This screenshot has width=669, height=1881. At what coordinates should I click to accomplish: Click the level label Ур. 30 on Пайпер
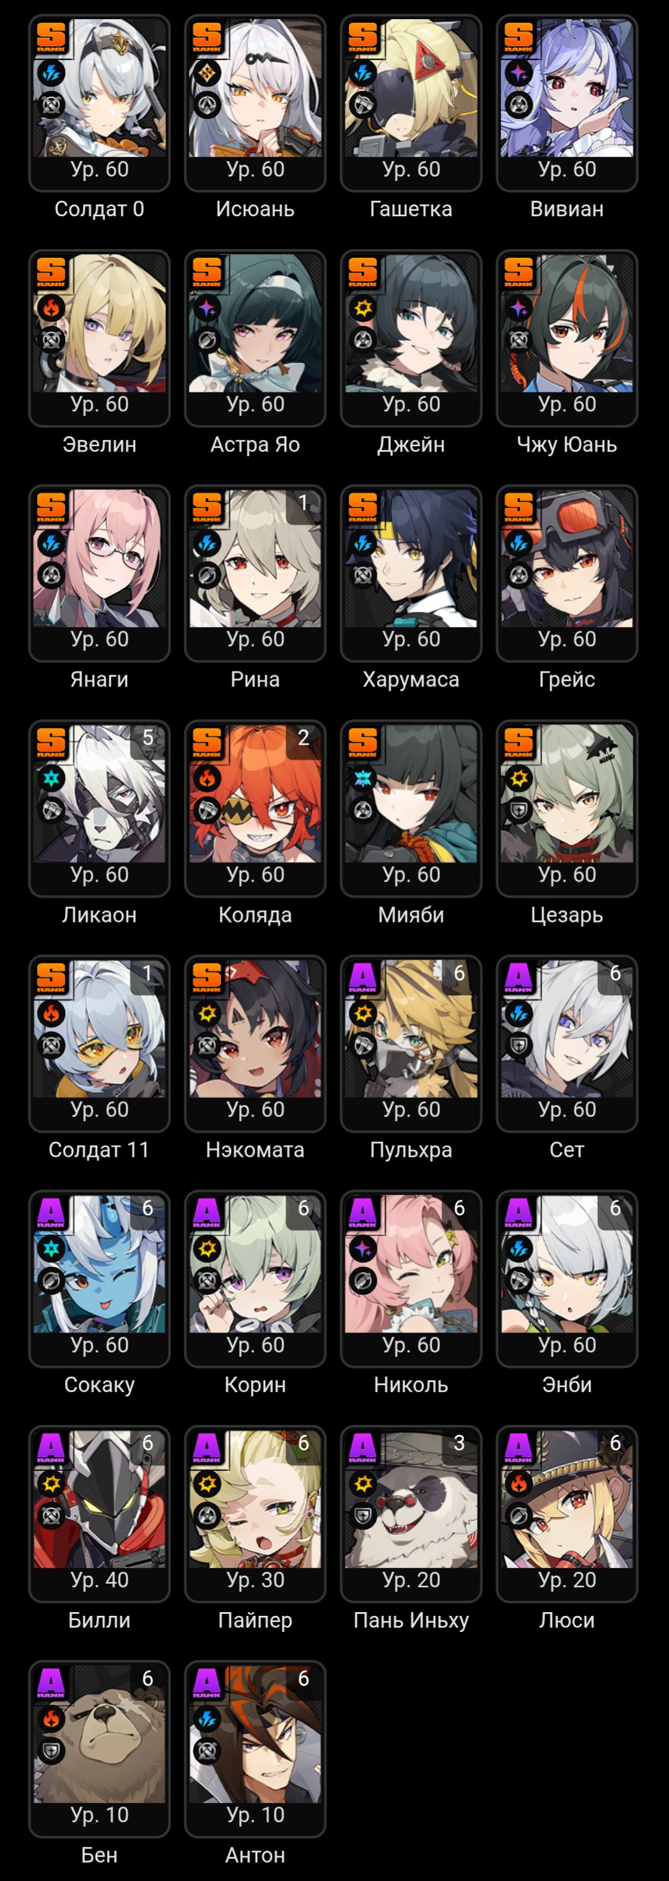(x=255, y=1580)
